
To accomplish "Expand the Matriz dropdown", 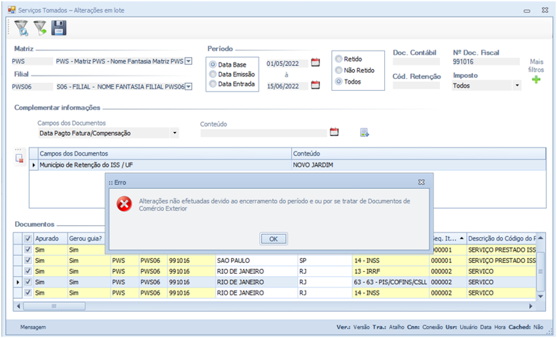I will 189,61.
